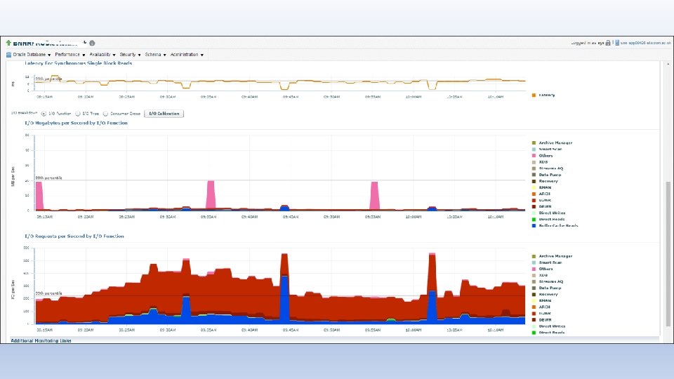674x379 pixels.
Task: Click the gray info icon beside database name
Action: pos(92,43)
